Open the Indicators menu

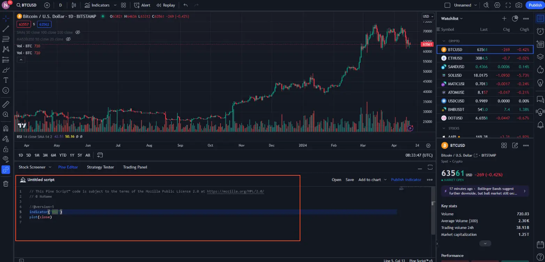(97, 5)
